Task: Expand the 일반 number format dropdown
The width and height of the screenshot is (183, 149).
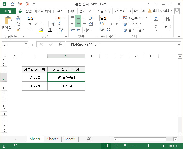Action: [x=118, y=18]
